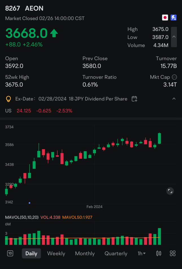Tap the tallest green volume bar
Image resolution: width=182 pixels, height=269 pixels.
(159, 237)
